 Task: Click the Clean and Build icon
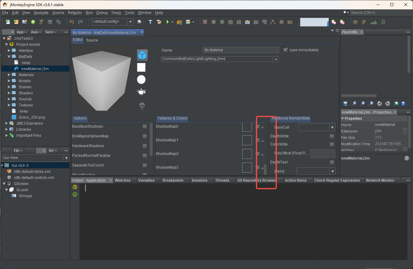pyautogui.click(x=159, y=22)
